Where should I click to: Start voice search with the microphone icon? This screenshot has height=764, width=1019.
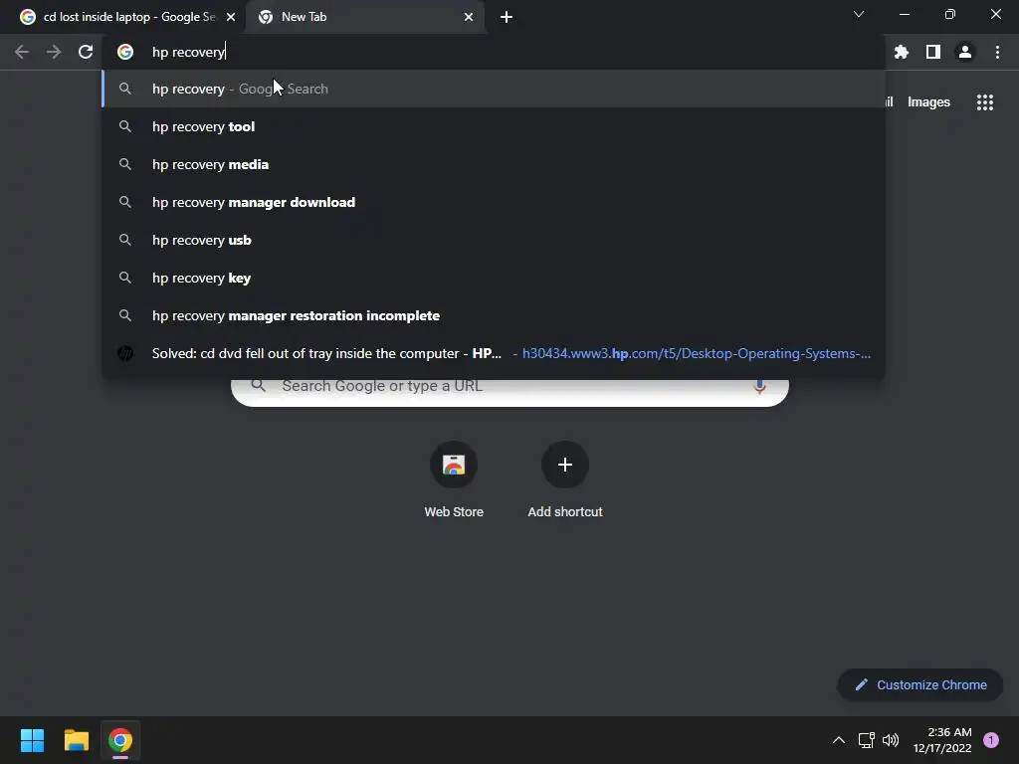coord(759,386)
